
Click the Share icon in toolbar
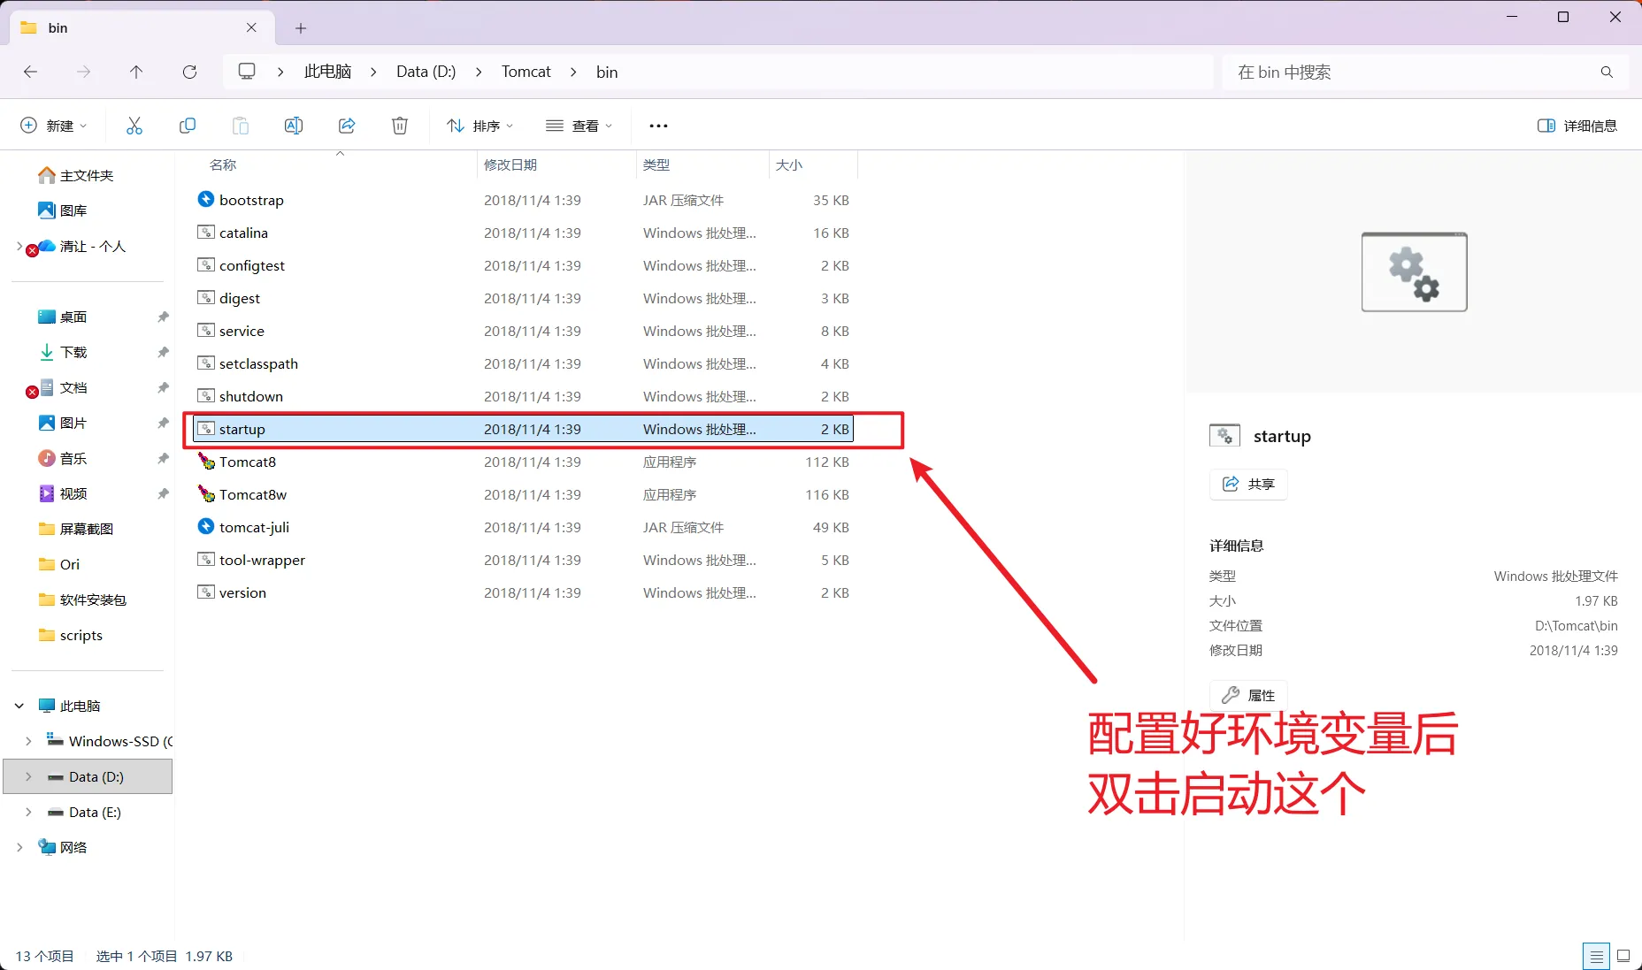(x=347, y=126)
